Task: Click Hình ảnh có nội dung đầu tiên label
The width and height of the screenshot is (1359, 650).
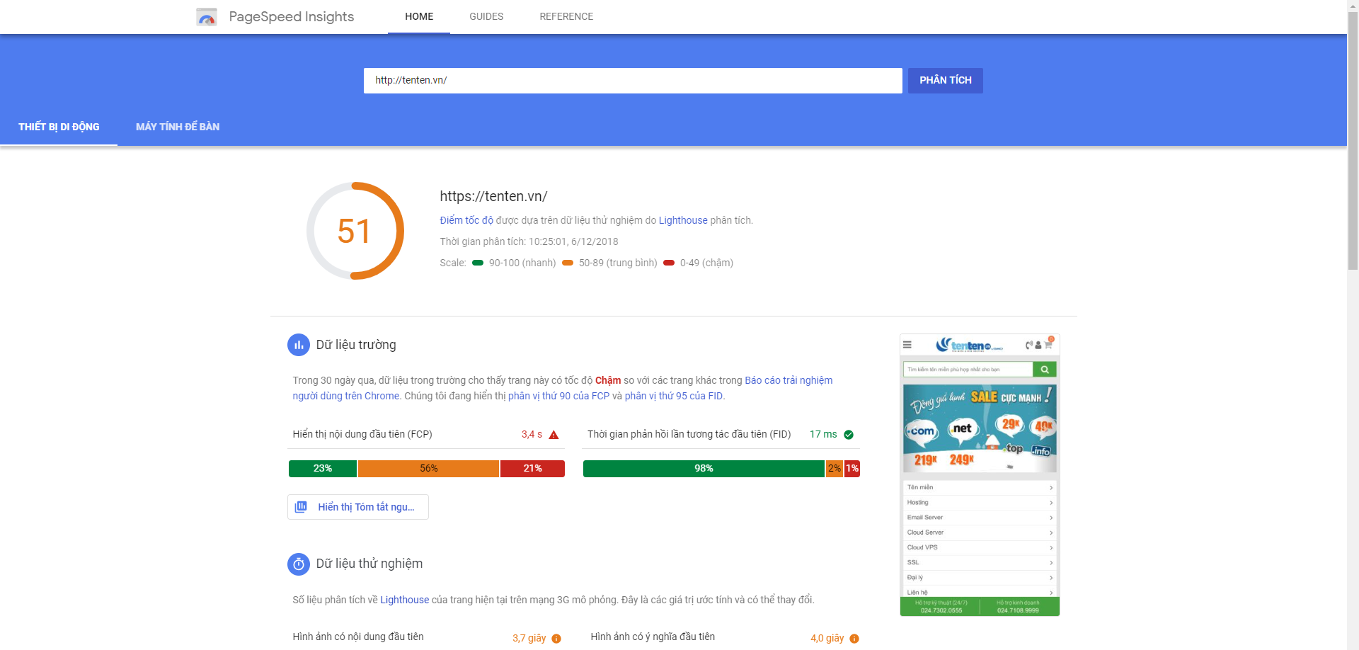Action: pos(358,637)
